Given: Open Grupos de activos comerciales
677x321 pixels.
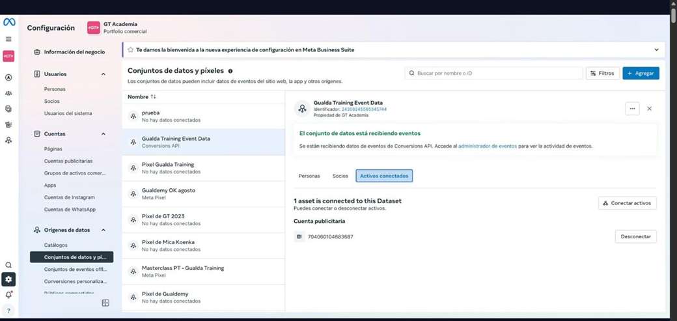Looking at the screenshot, I should (x=75, y=173).
